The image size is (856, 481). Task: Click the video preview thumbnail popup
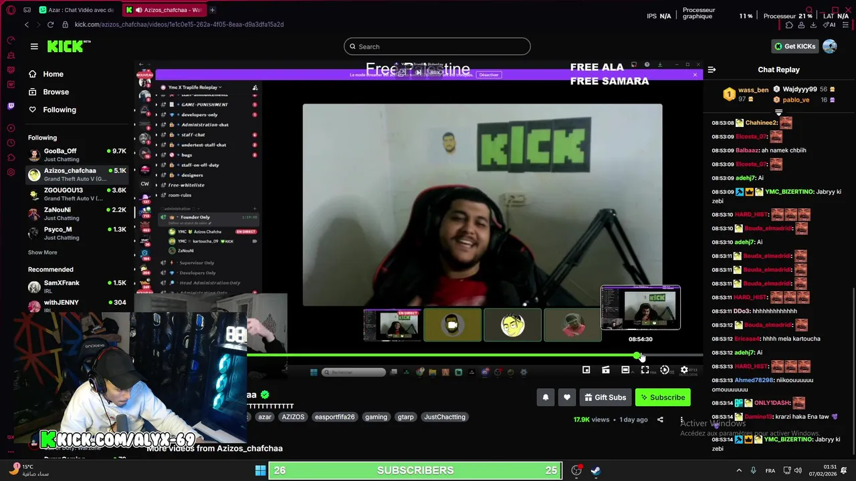(641, 308)
